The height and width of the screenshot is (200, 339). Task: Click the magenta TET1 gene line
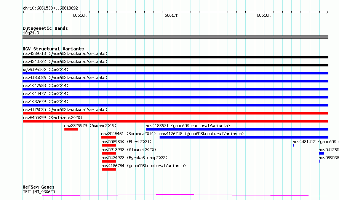click(x=175, y=195)
